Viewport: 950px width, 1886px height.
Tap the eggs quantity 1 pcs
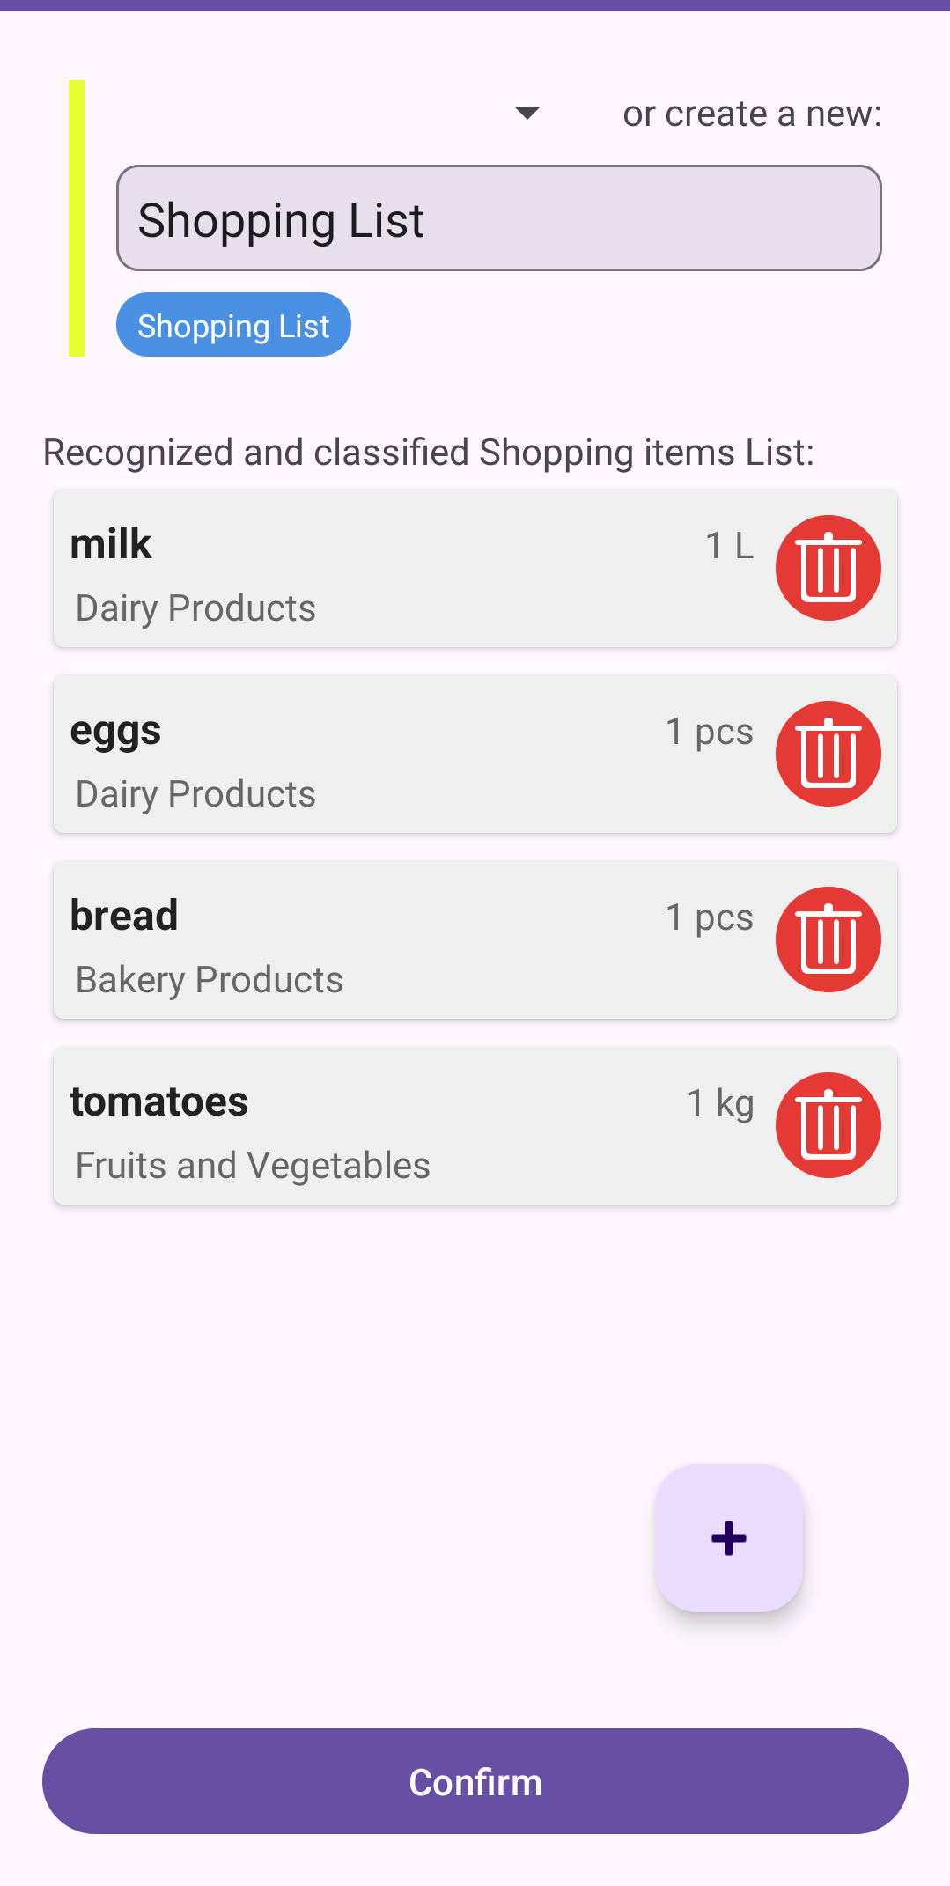pyautogui.click(x=710, y=732)
